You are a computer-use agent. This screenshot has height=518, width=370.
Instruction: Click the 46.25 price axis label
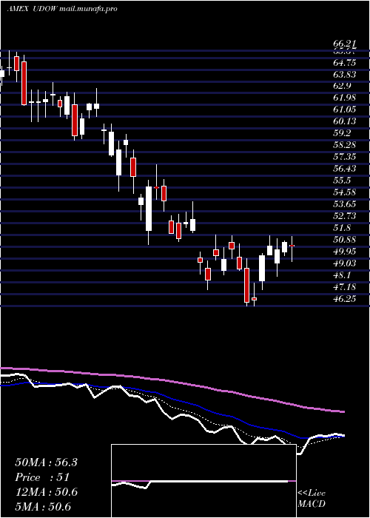click(x=344, y=298)
